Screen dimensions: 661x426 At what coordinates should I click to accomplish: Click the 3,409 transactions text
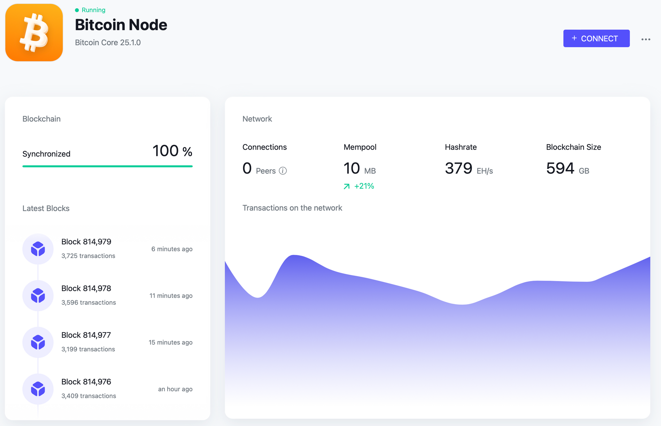[89, 396]
